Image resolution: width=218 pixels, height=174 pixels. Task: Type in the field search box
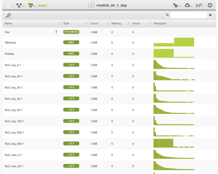click(x=189, y=15)
